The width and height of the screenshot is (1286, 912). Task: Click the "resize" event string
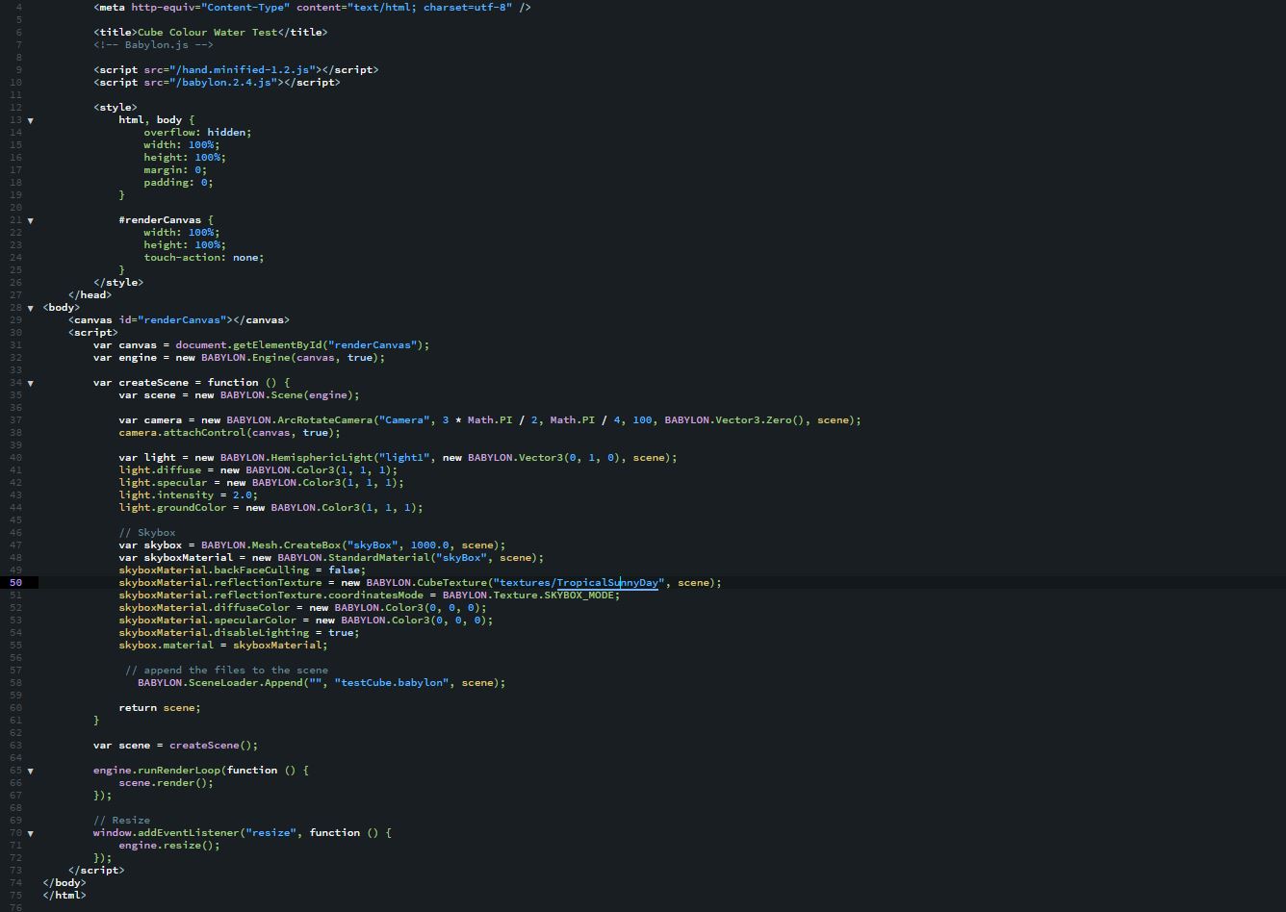coord(270,832)
